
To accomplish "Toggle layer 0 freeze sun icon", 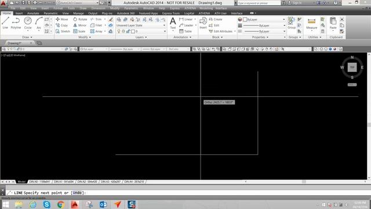I will pos(123,31).
